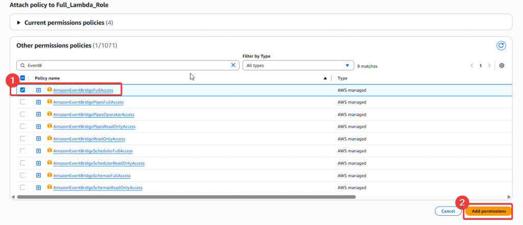Go to the previous results page

click(x=472, y=66)
